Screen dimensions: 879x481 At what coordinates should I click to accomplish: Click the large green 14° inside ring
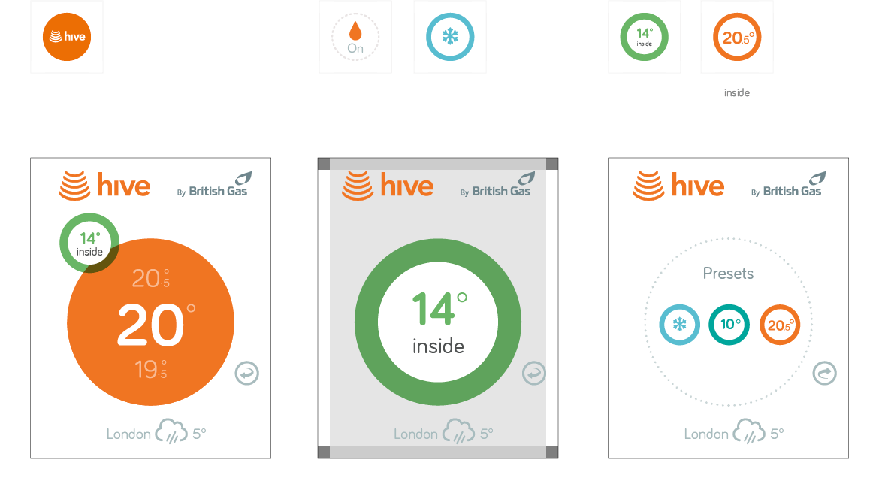[437, 322]
